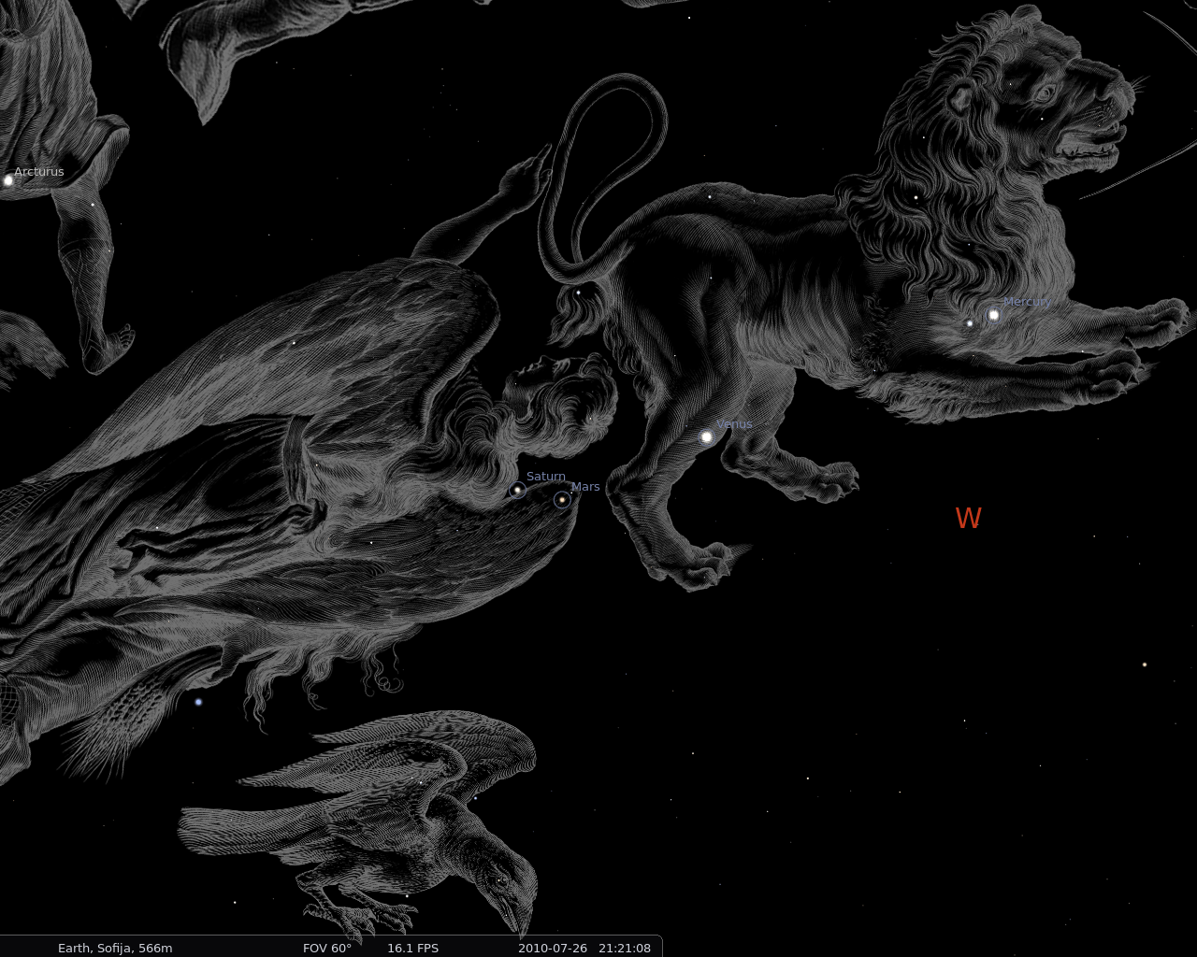Select the planet Venus

[707, 436]
